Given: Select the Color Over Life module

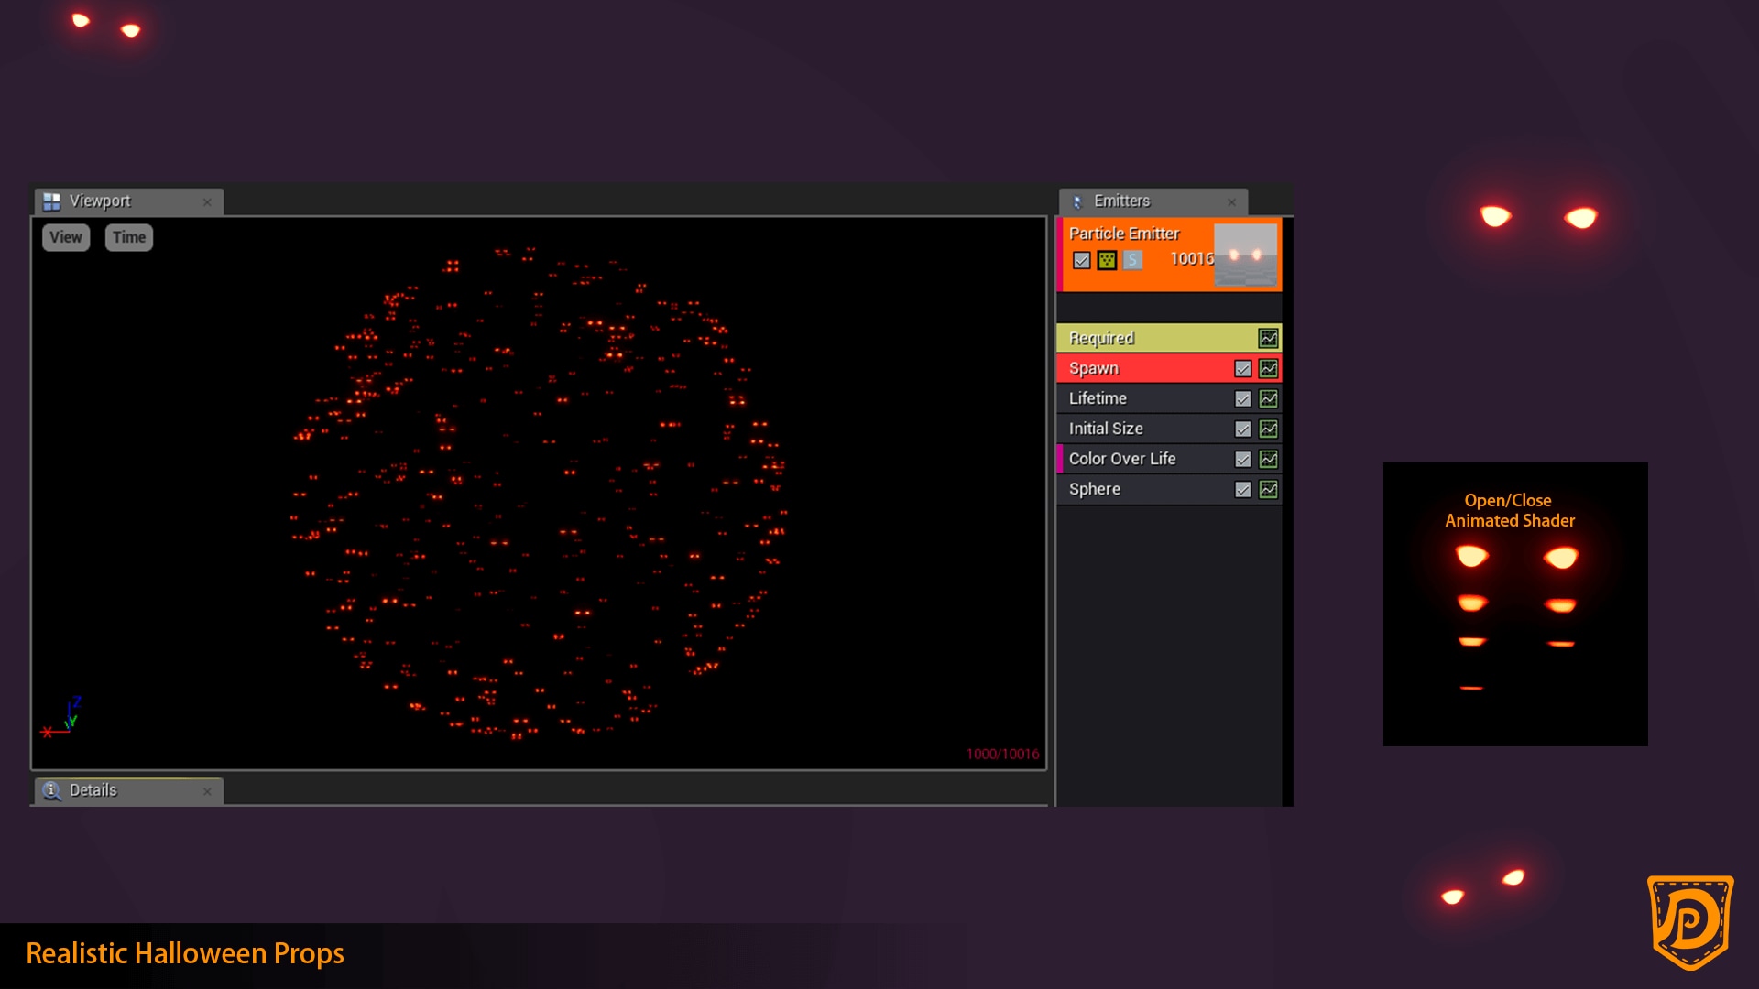Looking at the screenshot, I should (x=1122, y=459).
